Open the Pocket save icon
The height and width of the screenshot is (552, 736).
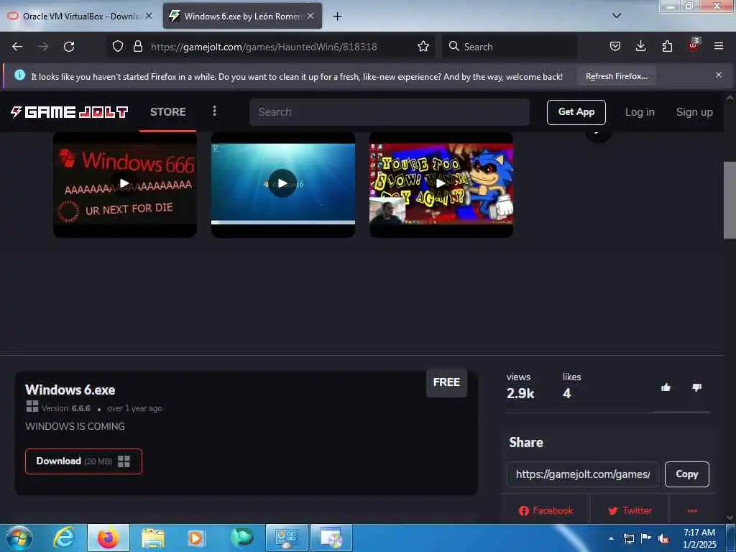point(615,46)
